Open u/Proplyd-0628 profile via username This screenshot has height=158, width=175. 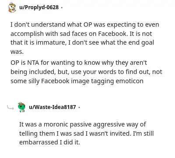click(x=39, y=7)
